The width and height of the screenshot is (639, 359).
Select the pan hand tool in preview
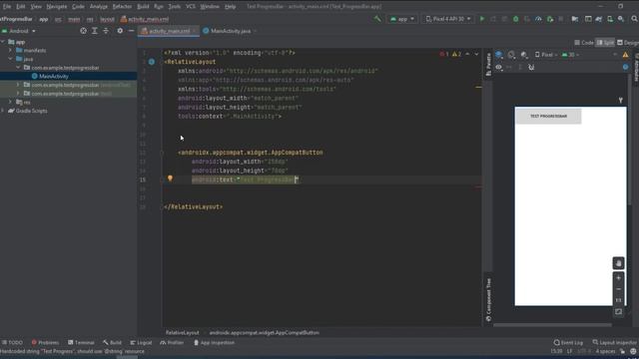[x=618, y=263]
